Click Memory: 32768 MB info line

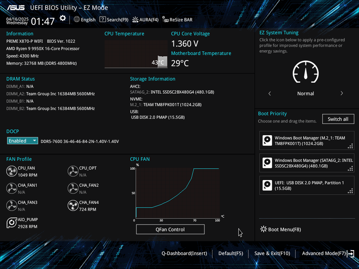pos(41,63)
